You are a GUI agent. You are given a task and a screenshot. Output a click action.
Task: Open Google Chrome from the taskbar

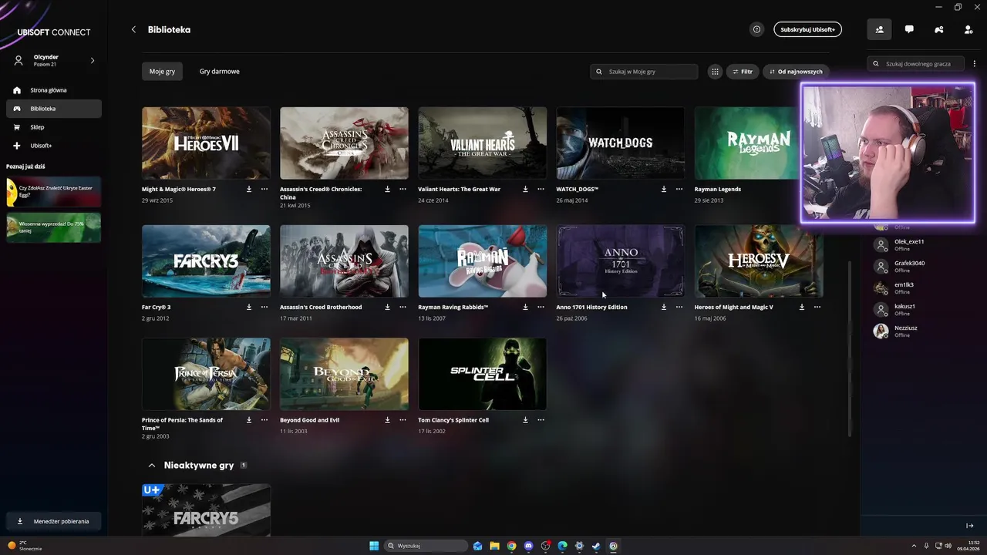pyautogui.click(x=511, y=546)
